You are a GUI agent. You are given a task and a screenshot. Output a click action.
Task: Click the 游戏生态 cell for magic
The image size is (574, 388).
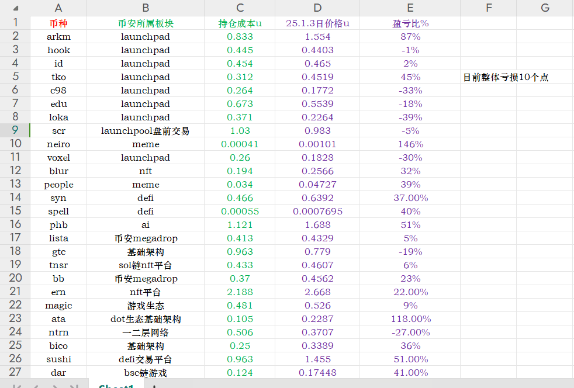(146, 305)
